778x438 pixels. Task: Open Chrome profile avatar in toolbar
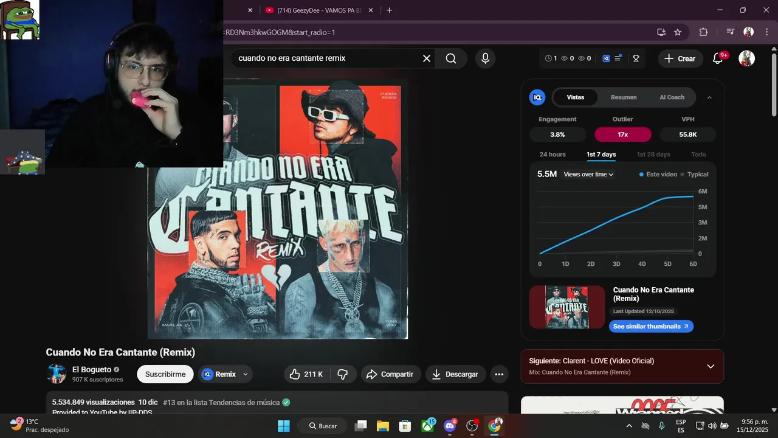click(x=748, y=32)
